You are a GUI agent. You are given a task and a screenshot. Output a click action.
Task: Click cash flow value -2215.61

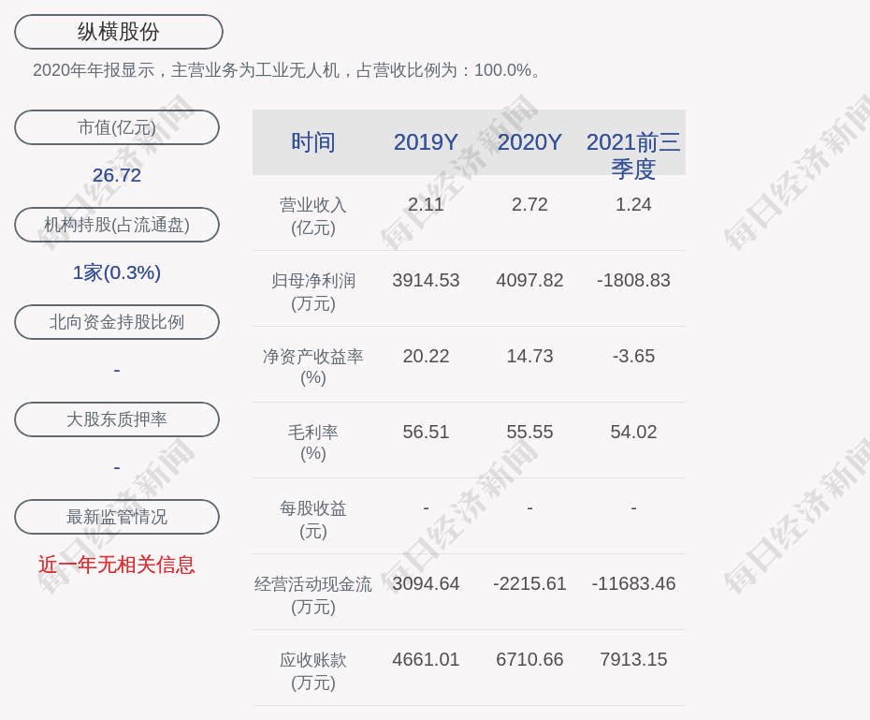[529, 584]
